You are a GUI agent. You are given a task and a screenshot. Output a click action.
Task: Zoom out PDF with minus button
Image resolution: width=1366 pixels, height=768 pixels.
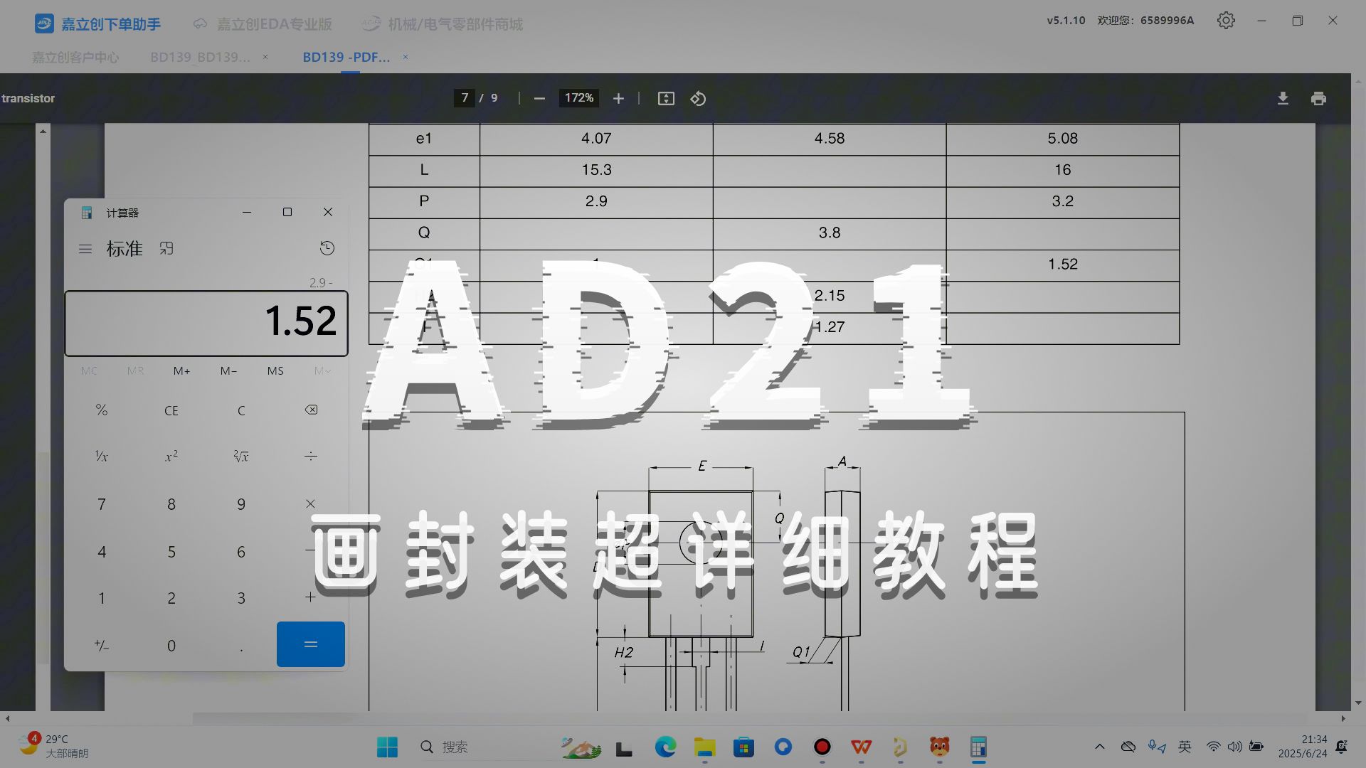tap(539, 98)
